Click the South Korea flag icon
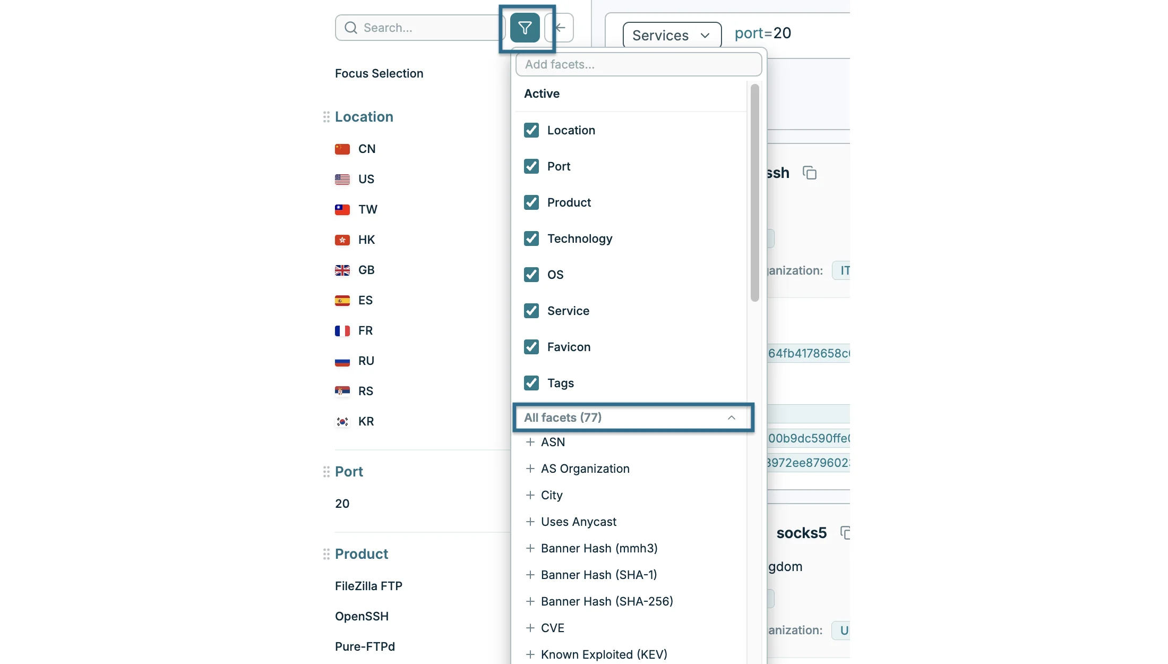 [x=342, y=422]
